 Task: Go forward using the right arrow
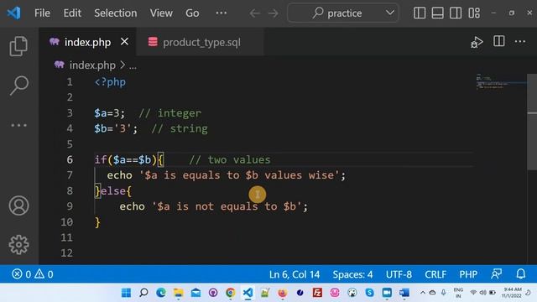273,13
